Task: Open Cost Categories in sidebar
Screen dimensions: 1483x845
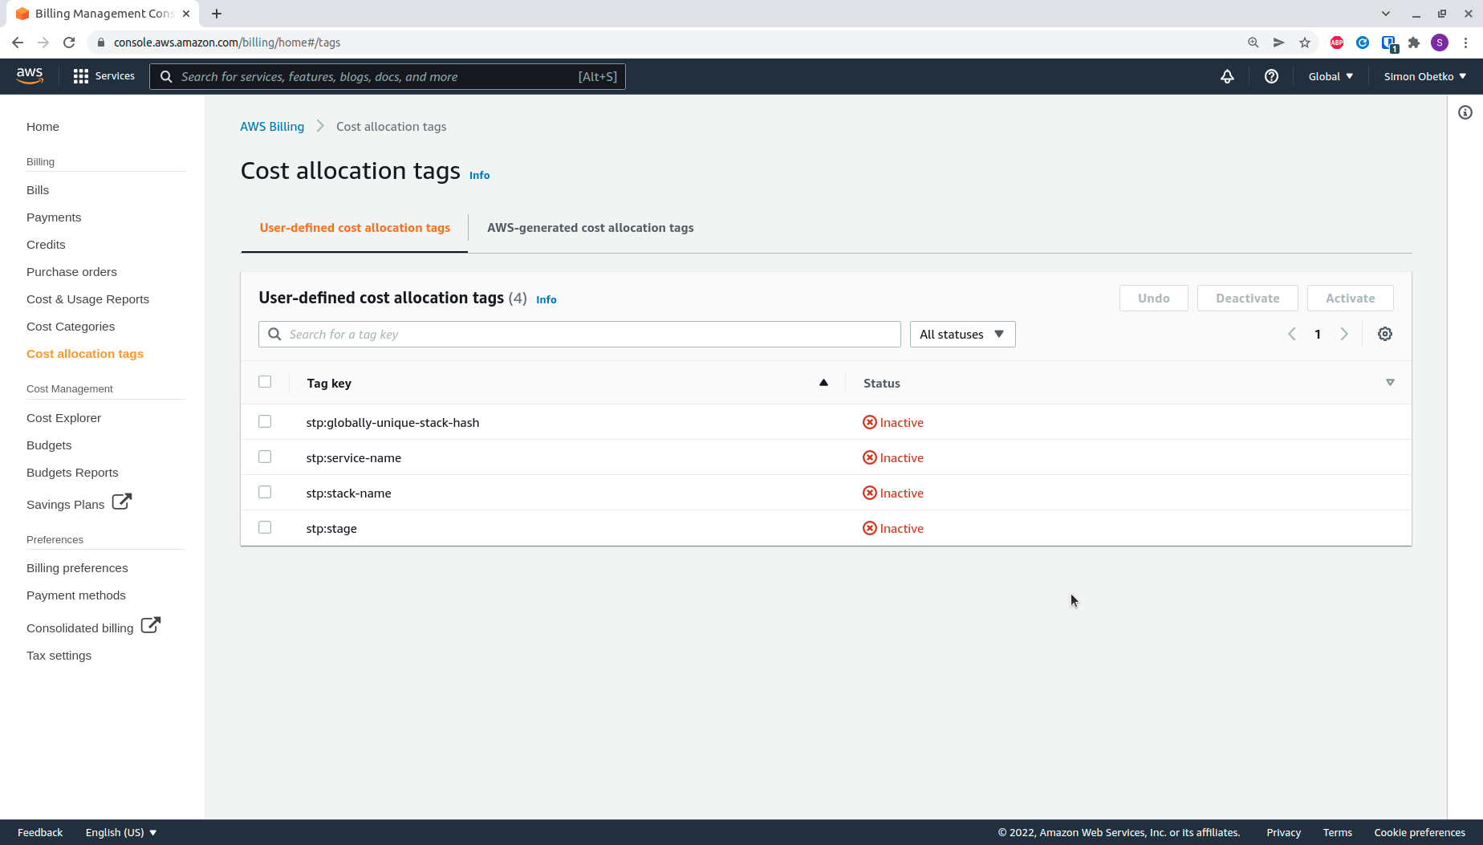Action: pyautogui.click(x=71, y=327)
